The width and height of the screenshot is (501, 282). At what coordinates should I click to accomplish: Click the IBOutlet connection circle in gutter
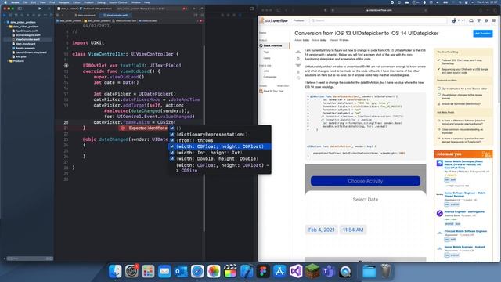pyautogui.click(x=66, y=65)
